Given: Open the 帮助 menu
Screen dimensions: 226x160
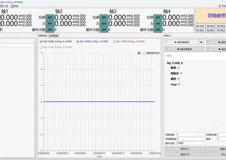Looking at the screenshot, I should (x=14, y=6).
